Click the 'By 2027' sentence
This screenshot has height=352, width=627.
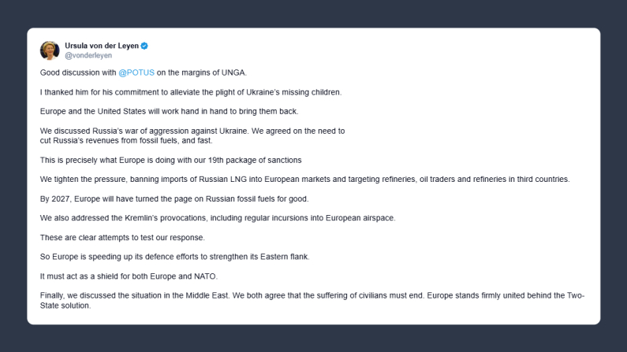[x=174, y=198]
